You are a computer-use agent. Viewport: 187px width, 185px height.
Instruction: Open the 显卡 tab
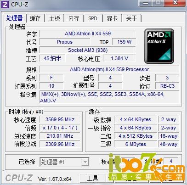point(112,18)
